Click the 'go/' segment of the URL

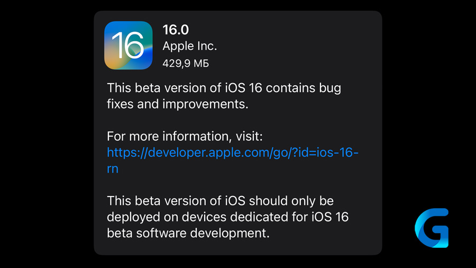tap(282, 153)
